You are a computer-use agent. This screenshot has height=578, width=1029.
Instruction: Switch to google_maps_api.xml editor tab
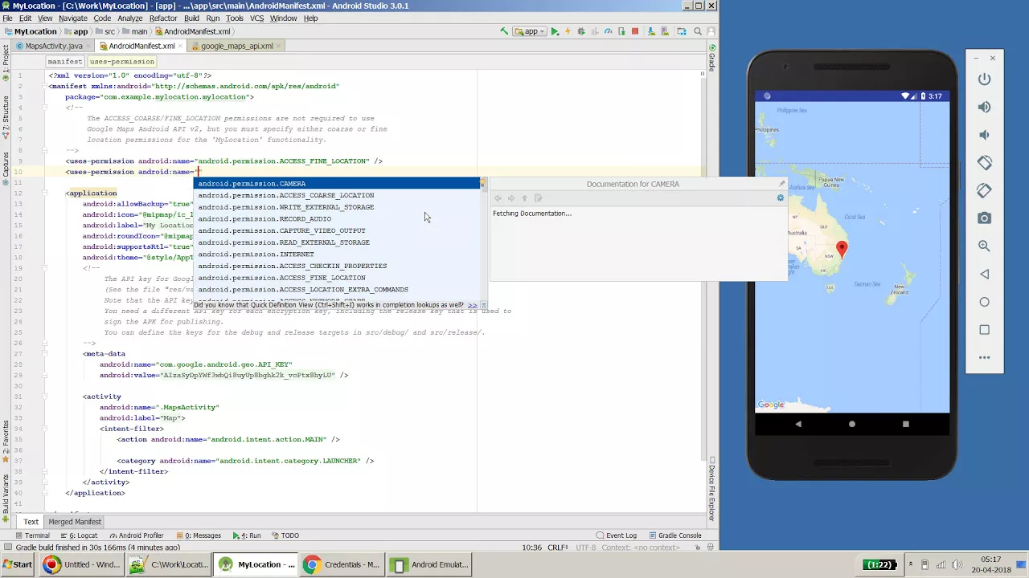[236, 46]
